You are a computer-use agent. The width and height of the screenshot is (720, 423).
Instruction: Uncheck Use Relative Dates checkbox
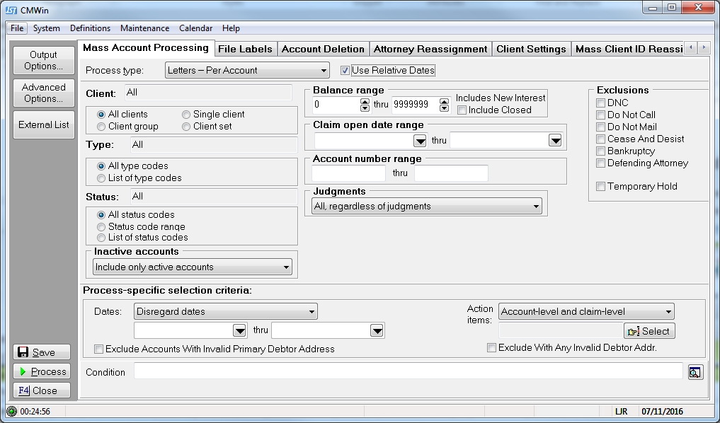pyautogui.click(x=345, y=71)
